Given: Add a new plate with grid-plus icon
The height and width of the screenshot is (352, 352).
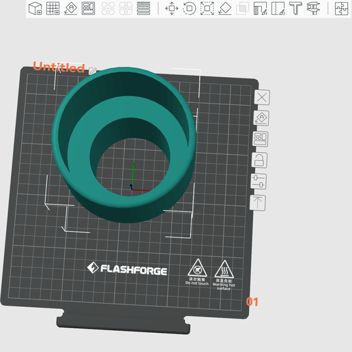Looking at the screenshot, I should point(53,8).
